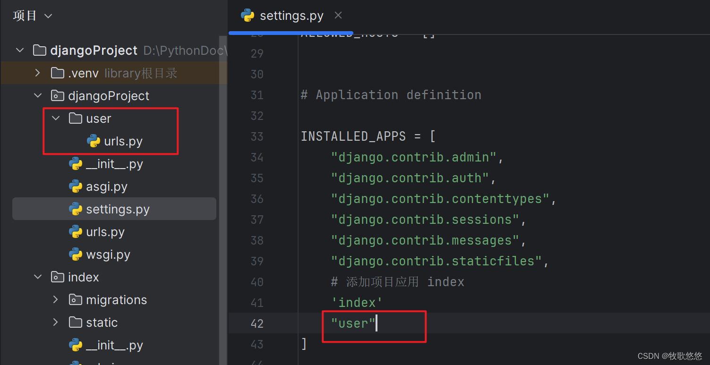Viewport: 710px width, 365px height.
Task: Click the "django.contrib.auth" string
Action: pyautogui.click(x=410, y=178)
